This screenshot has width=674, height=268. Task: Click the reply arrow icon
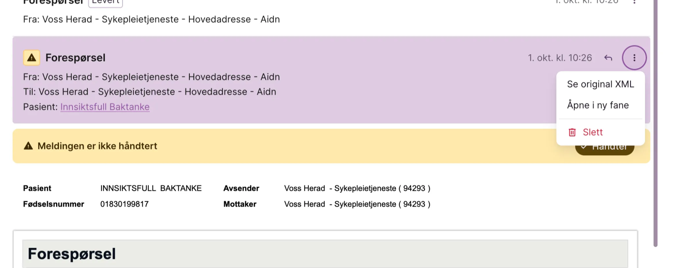[x=608, y=58]
